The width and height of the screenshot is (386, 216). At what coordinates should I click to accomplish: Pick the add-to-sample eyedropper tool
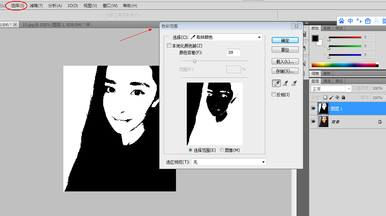[x=285, y=83]
